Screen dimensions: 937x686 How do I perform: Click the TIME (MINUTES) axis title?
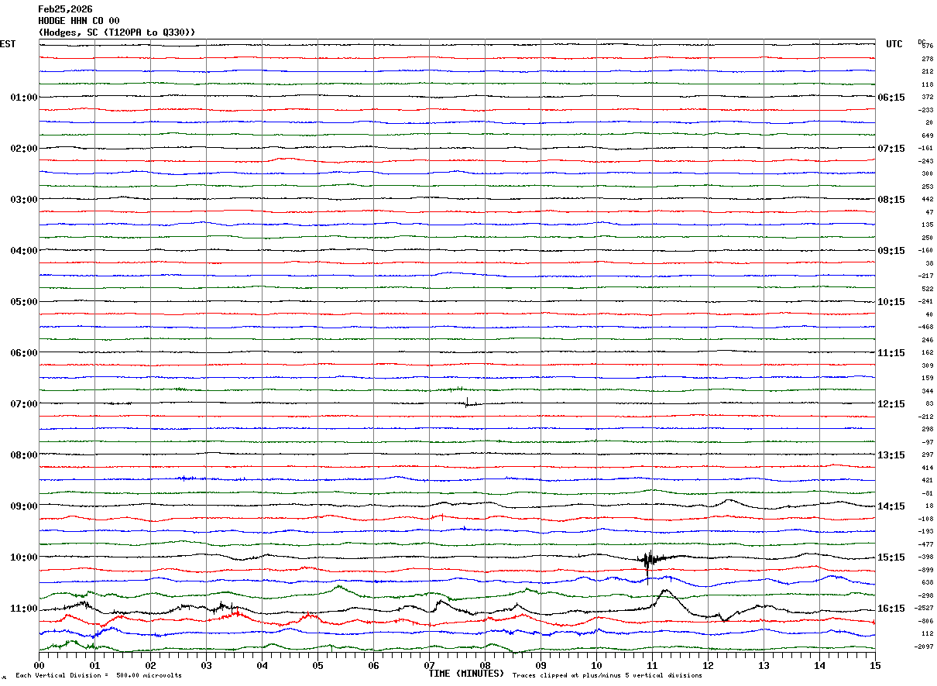pos(466,674)
